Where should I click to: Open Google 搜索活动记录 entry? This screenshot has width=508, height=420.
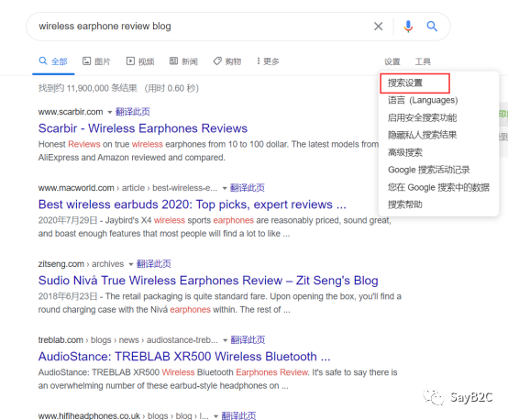point(429,170)
